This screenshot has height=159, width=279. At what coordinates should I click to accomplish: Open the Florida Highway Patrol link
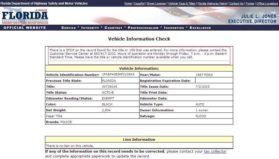(x=212, y=3)
